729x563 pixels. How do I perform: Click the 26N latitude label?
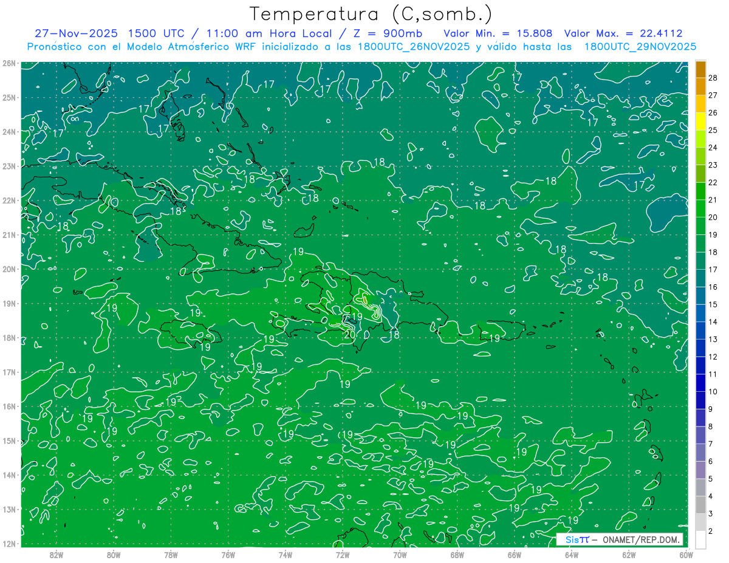(9, 63)
